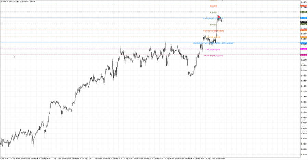Image resolution: width=308 pixels, height=160 pixels.
Task: Click the red price tag 0.93079
Action: [304, 31]
